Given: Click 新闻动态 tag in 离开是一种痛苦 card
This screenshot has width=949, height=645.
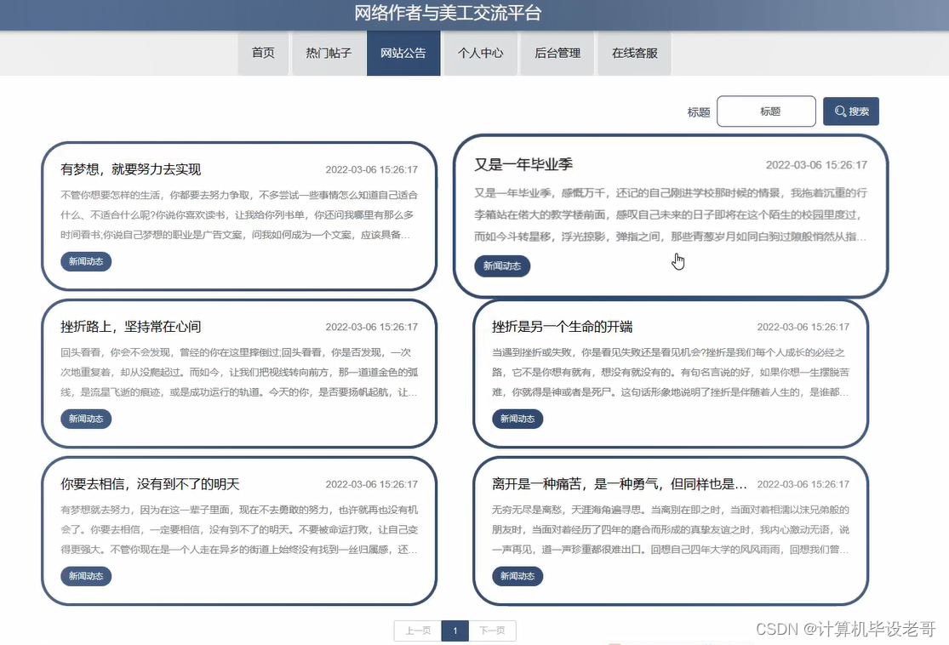Looking at the screenshot, I should coord(517,576).
